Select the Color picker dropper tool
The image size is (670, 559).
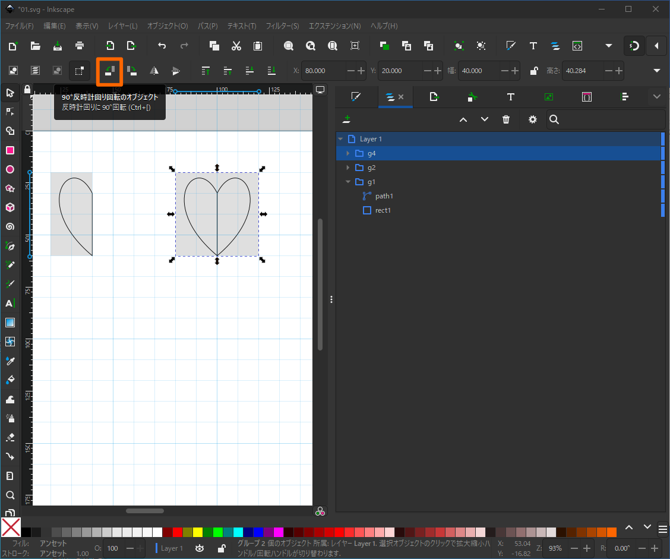point(10,361)
